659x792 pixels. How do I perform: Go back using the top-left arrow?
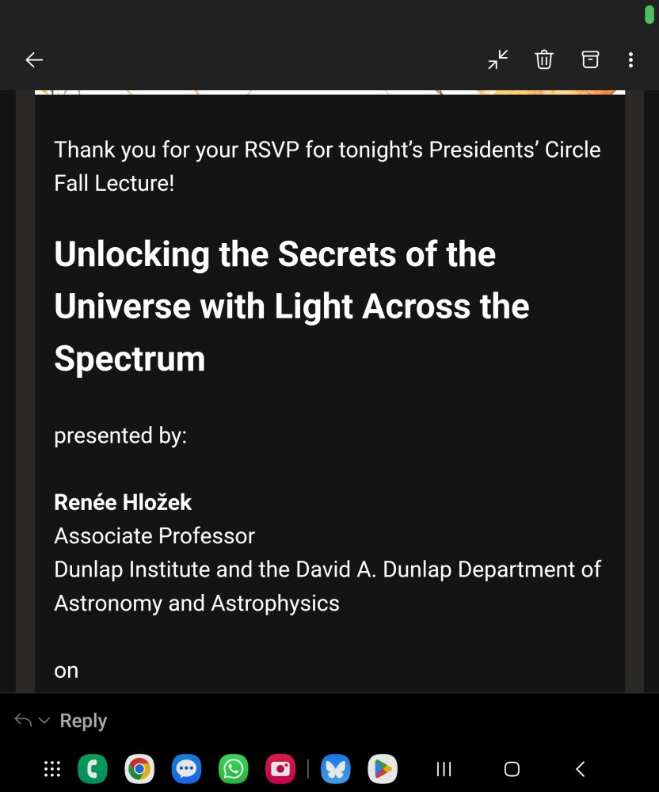point(34,59)
